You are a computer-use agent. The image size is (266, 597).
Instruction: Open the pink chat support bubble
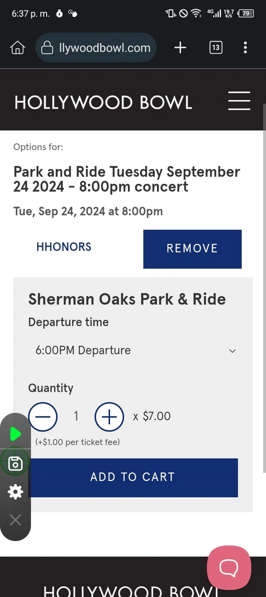(229, 568)
